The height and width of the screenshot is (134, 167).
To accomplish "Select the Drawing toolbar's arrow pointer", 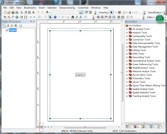I will (111, 12).
